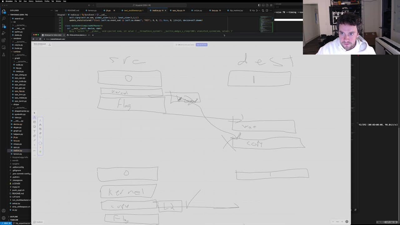Reload the whiteboard page in the browser
This screenshot has height=225, width=400.
[x=40, y=39]
